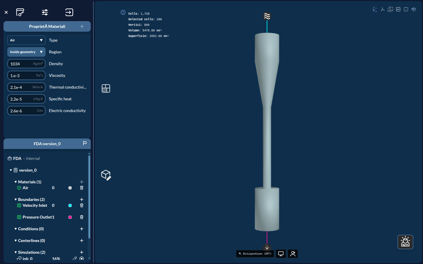Change the Pressure Outlet1 pink color swatch
Image resolution: width=423 pixels, height=264 pixels.
coord(70,217)
